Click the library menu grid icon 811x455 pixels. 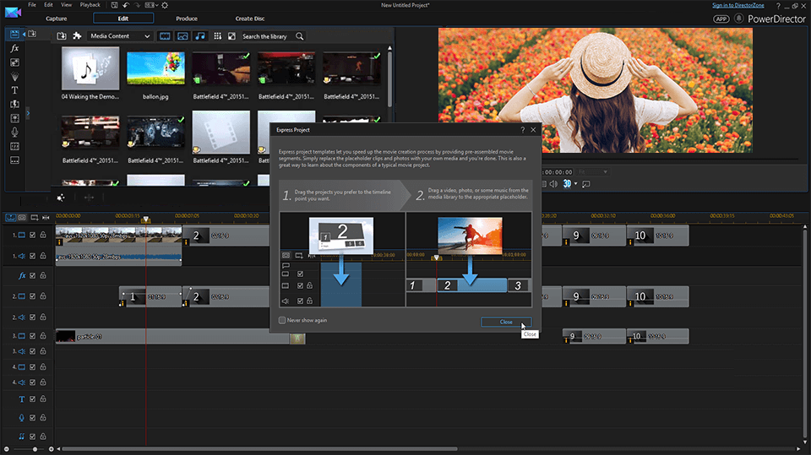click(218, 36)
